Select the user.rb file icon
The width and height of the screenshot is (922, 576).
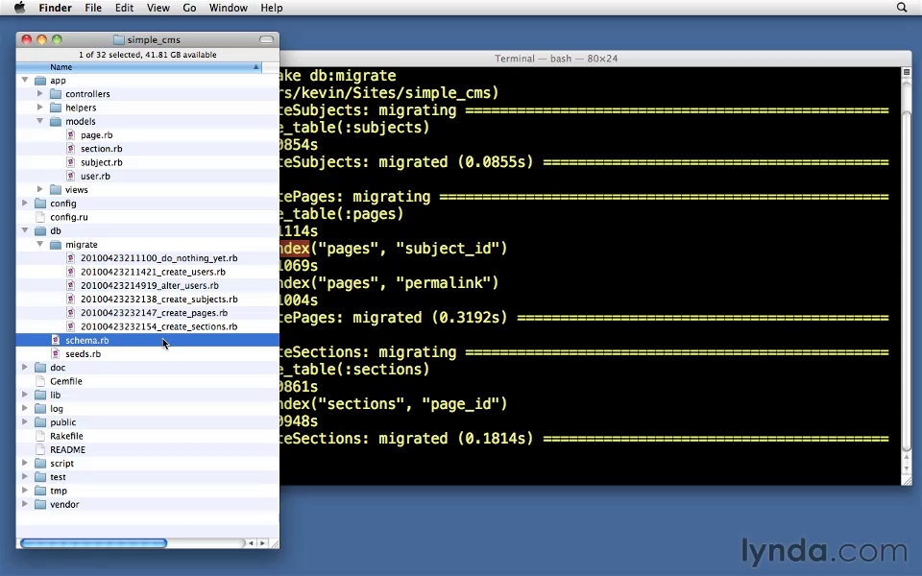click(70, 176)
